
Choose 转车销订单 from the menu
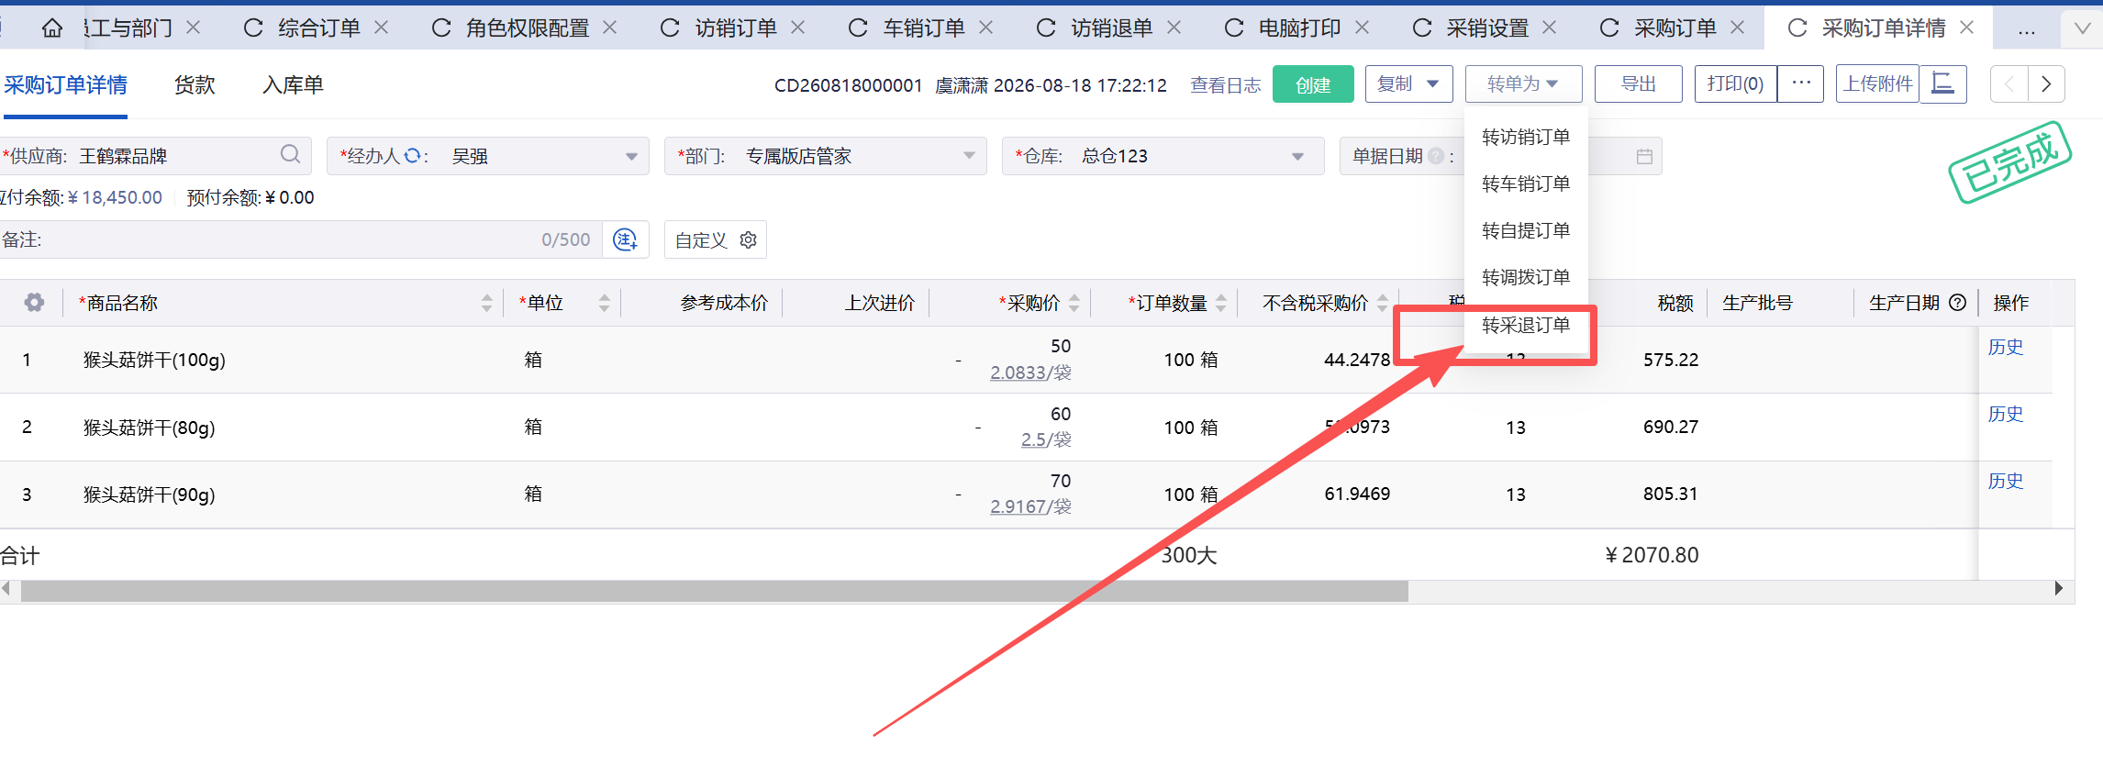tap(1526, 183)
